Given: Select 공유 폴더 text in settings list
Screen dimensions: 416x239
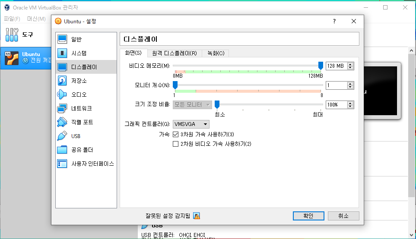Looking at the screenshot, I should pos(82,150).
